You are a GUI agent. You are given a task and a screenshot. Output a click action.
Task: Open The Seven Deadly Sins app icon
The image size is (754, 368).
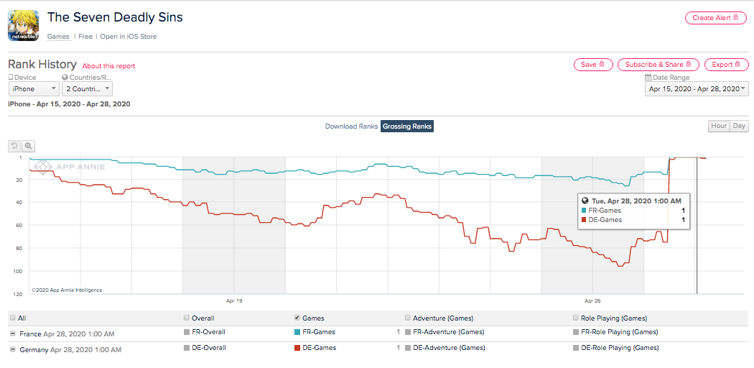point(23,25)
